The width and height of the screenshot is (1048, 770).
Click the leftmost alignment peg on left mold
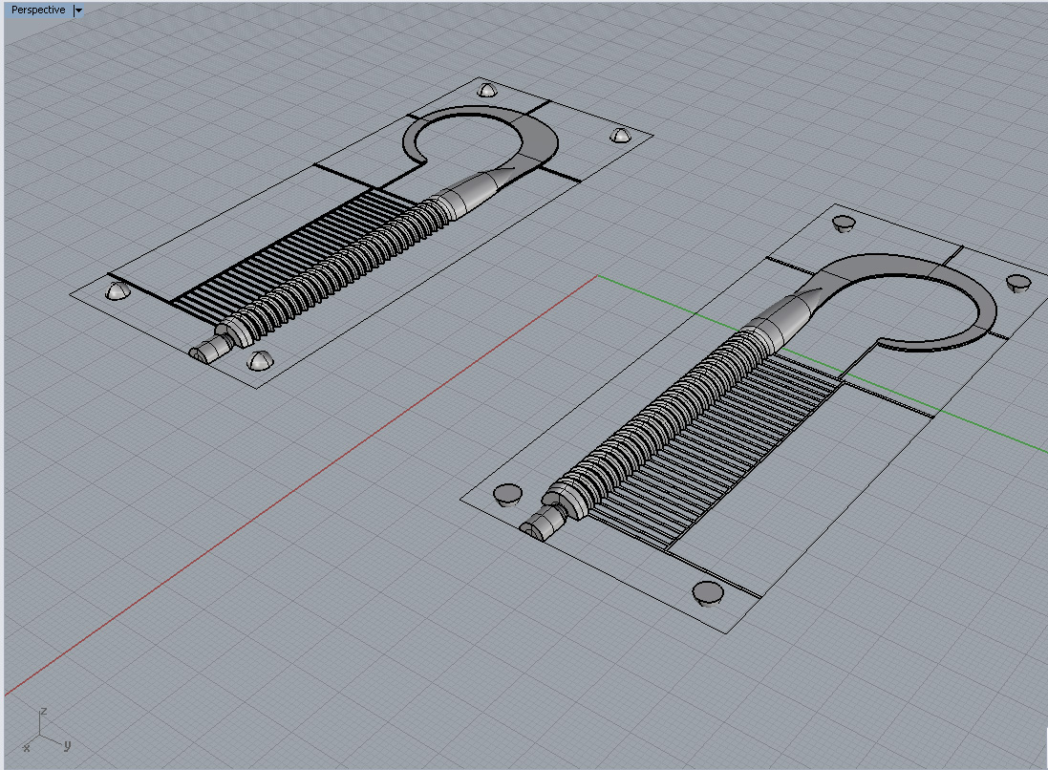pos(117,290)
